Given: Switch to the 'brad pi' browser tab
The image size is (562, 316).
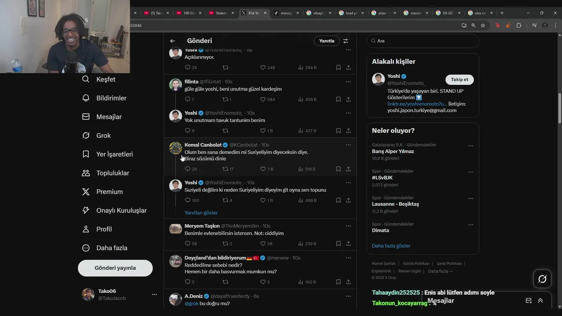Looking at the screenshot, I should click(x=351, y=13).
